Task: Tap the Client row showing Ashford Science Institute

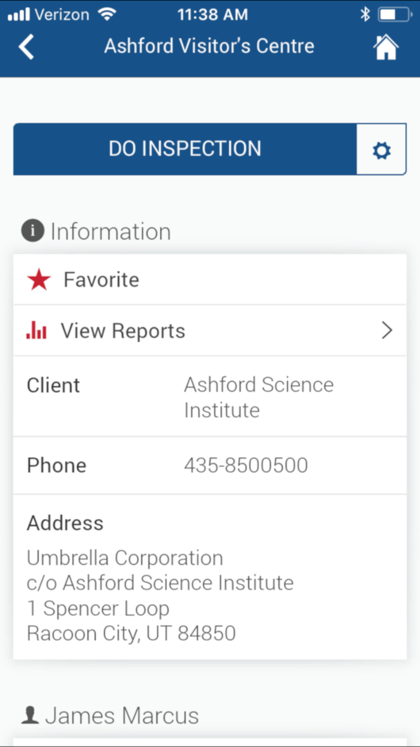Action: click(210, 397)
